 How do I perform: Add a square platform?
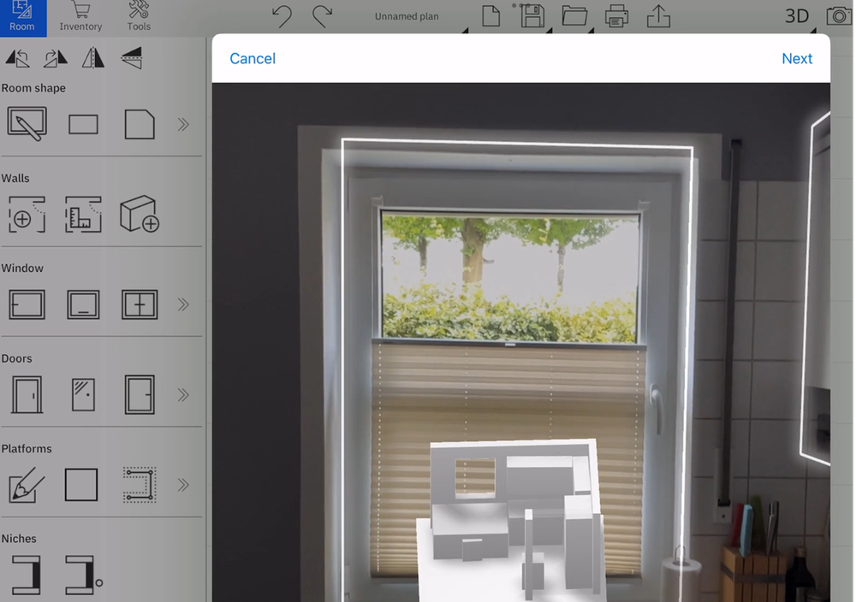pyautogui.click(x=80, y=484)
